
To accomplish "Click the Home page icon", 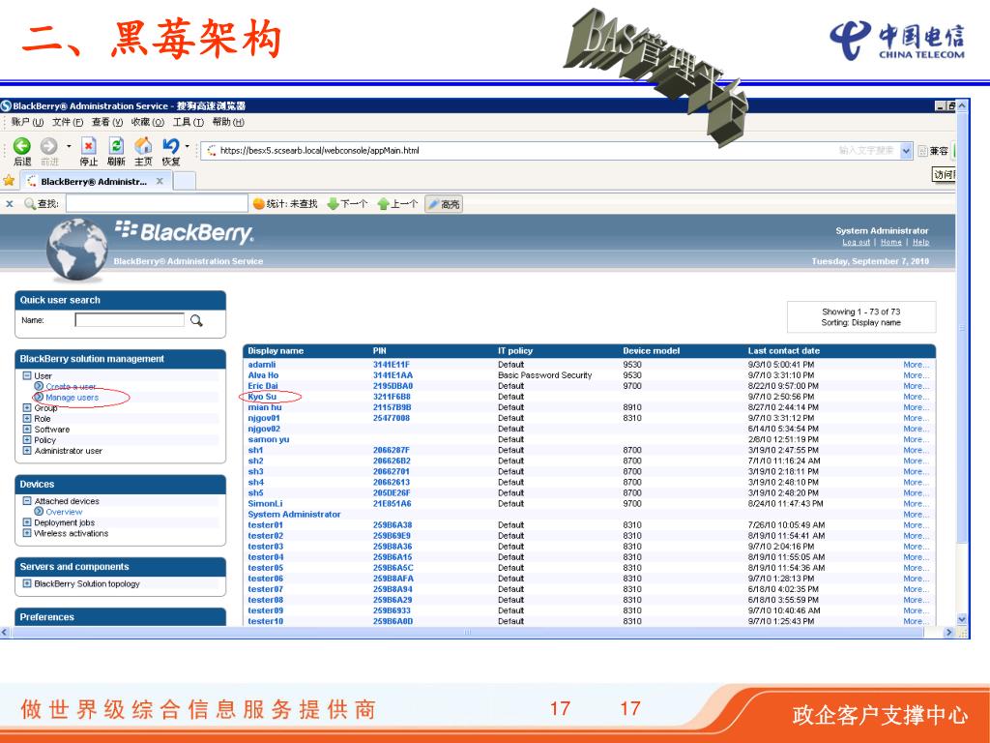I will point(143,146).
